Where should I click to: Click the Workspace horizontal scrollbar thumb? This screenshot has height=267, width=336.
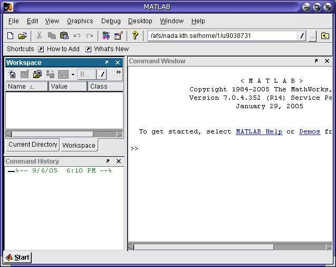[x=53, y=135]
